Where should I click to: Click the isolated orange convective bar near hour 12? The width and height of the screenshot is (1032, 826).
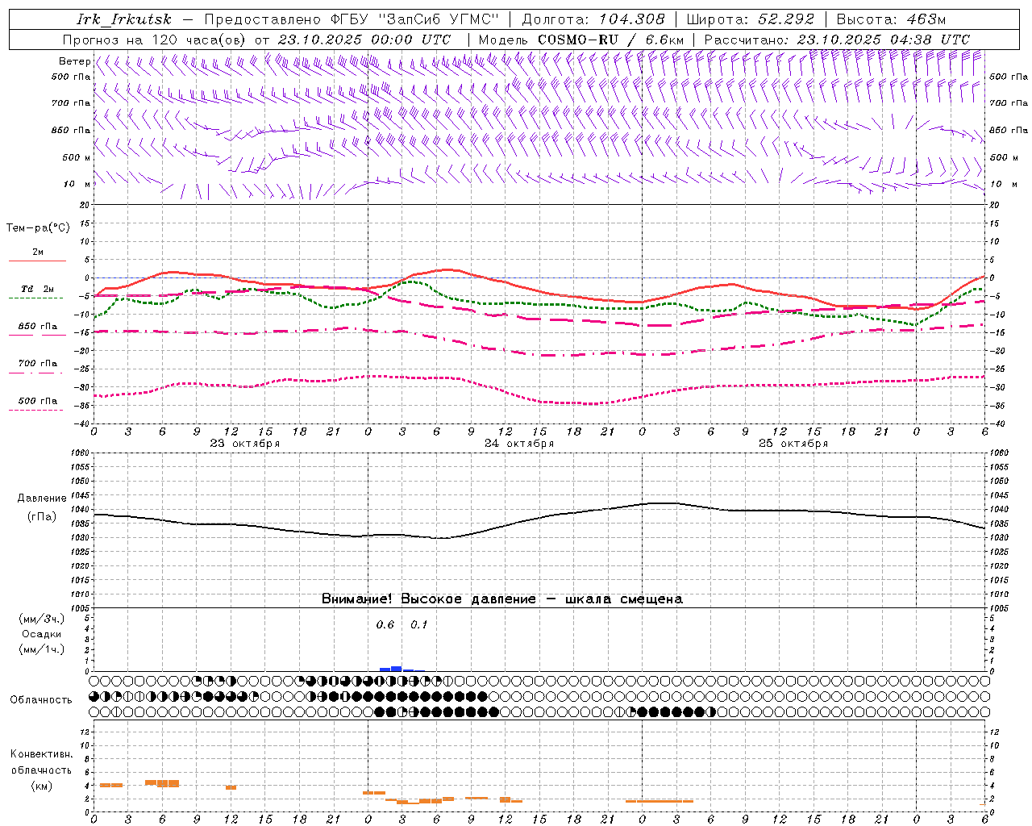231,786
